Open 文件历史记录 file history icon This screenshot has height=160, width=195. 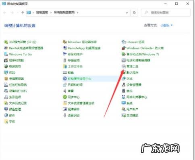point(6,103)
